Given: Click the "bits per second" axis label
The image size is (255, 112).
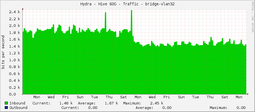Looking at the screenshot, I should tap(3, 52).
